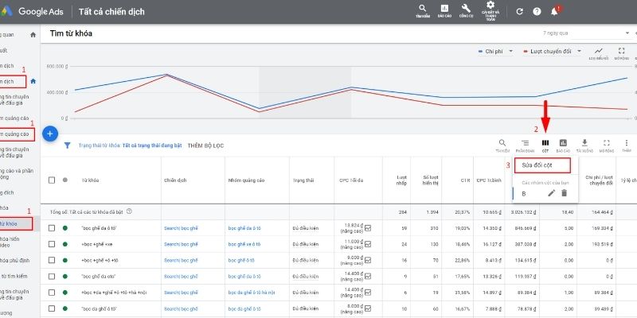Click the blue plus add keyword button
The height and width of the screenshot is (318, 637).
(49, 134)
